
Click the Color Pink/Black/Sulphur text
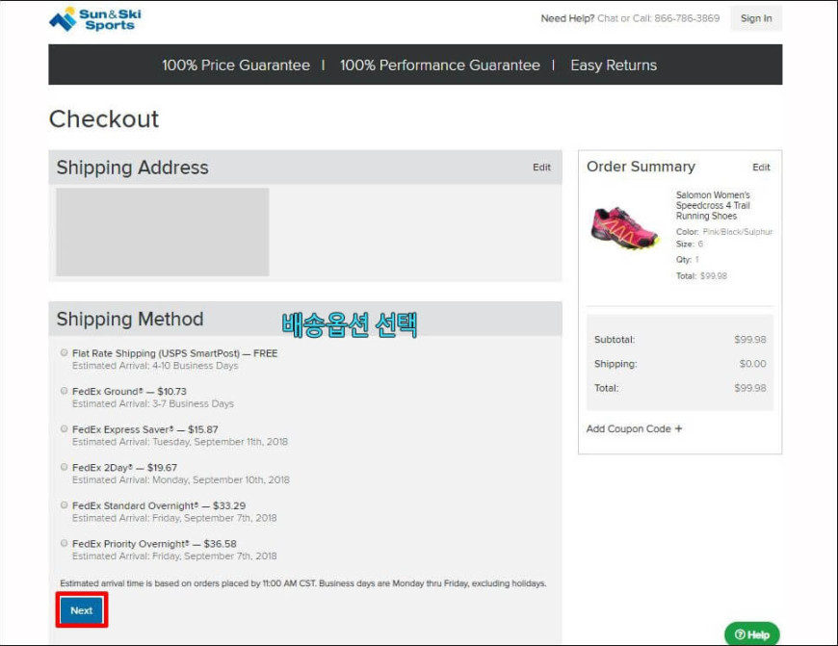click(x=724, y=231)
